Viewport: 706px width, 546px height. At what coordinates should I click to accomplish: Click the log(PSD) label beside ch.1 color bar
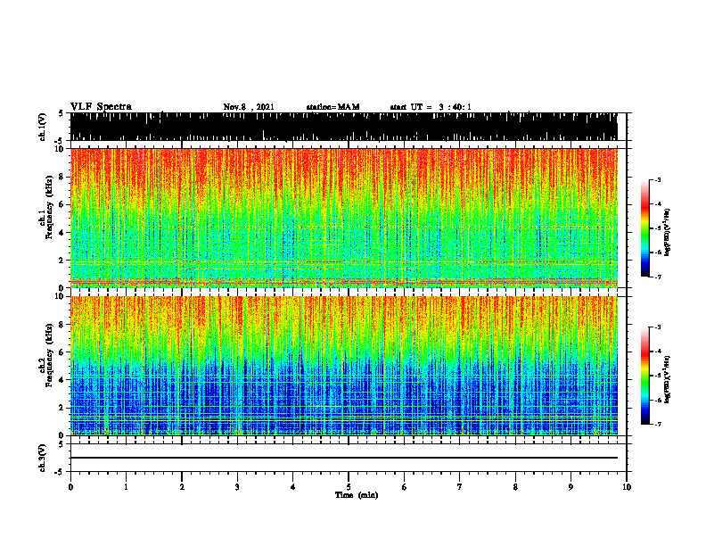[668, 233]
